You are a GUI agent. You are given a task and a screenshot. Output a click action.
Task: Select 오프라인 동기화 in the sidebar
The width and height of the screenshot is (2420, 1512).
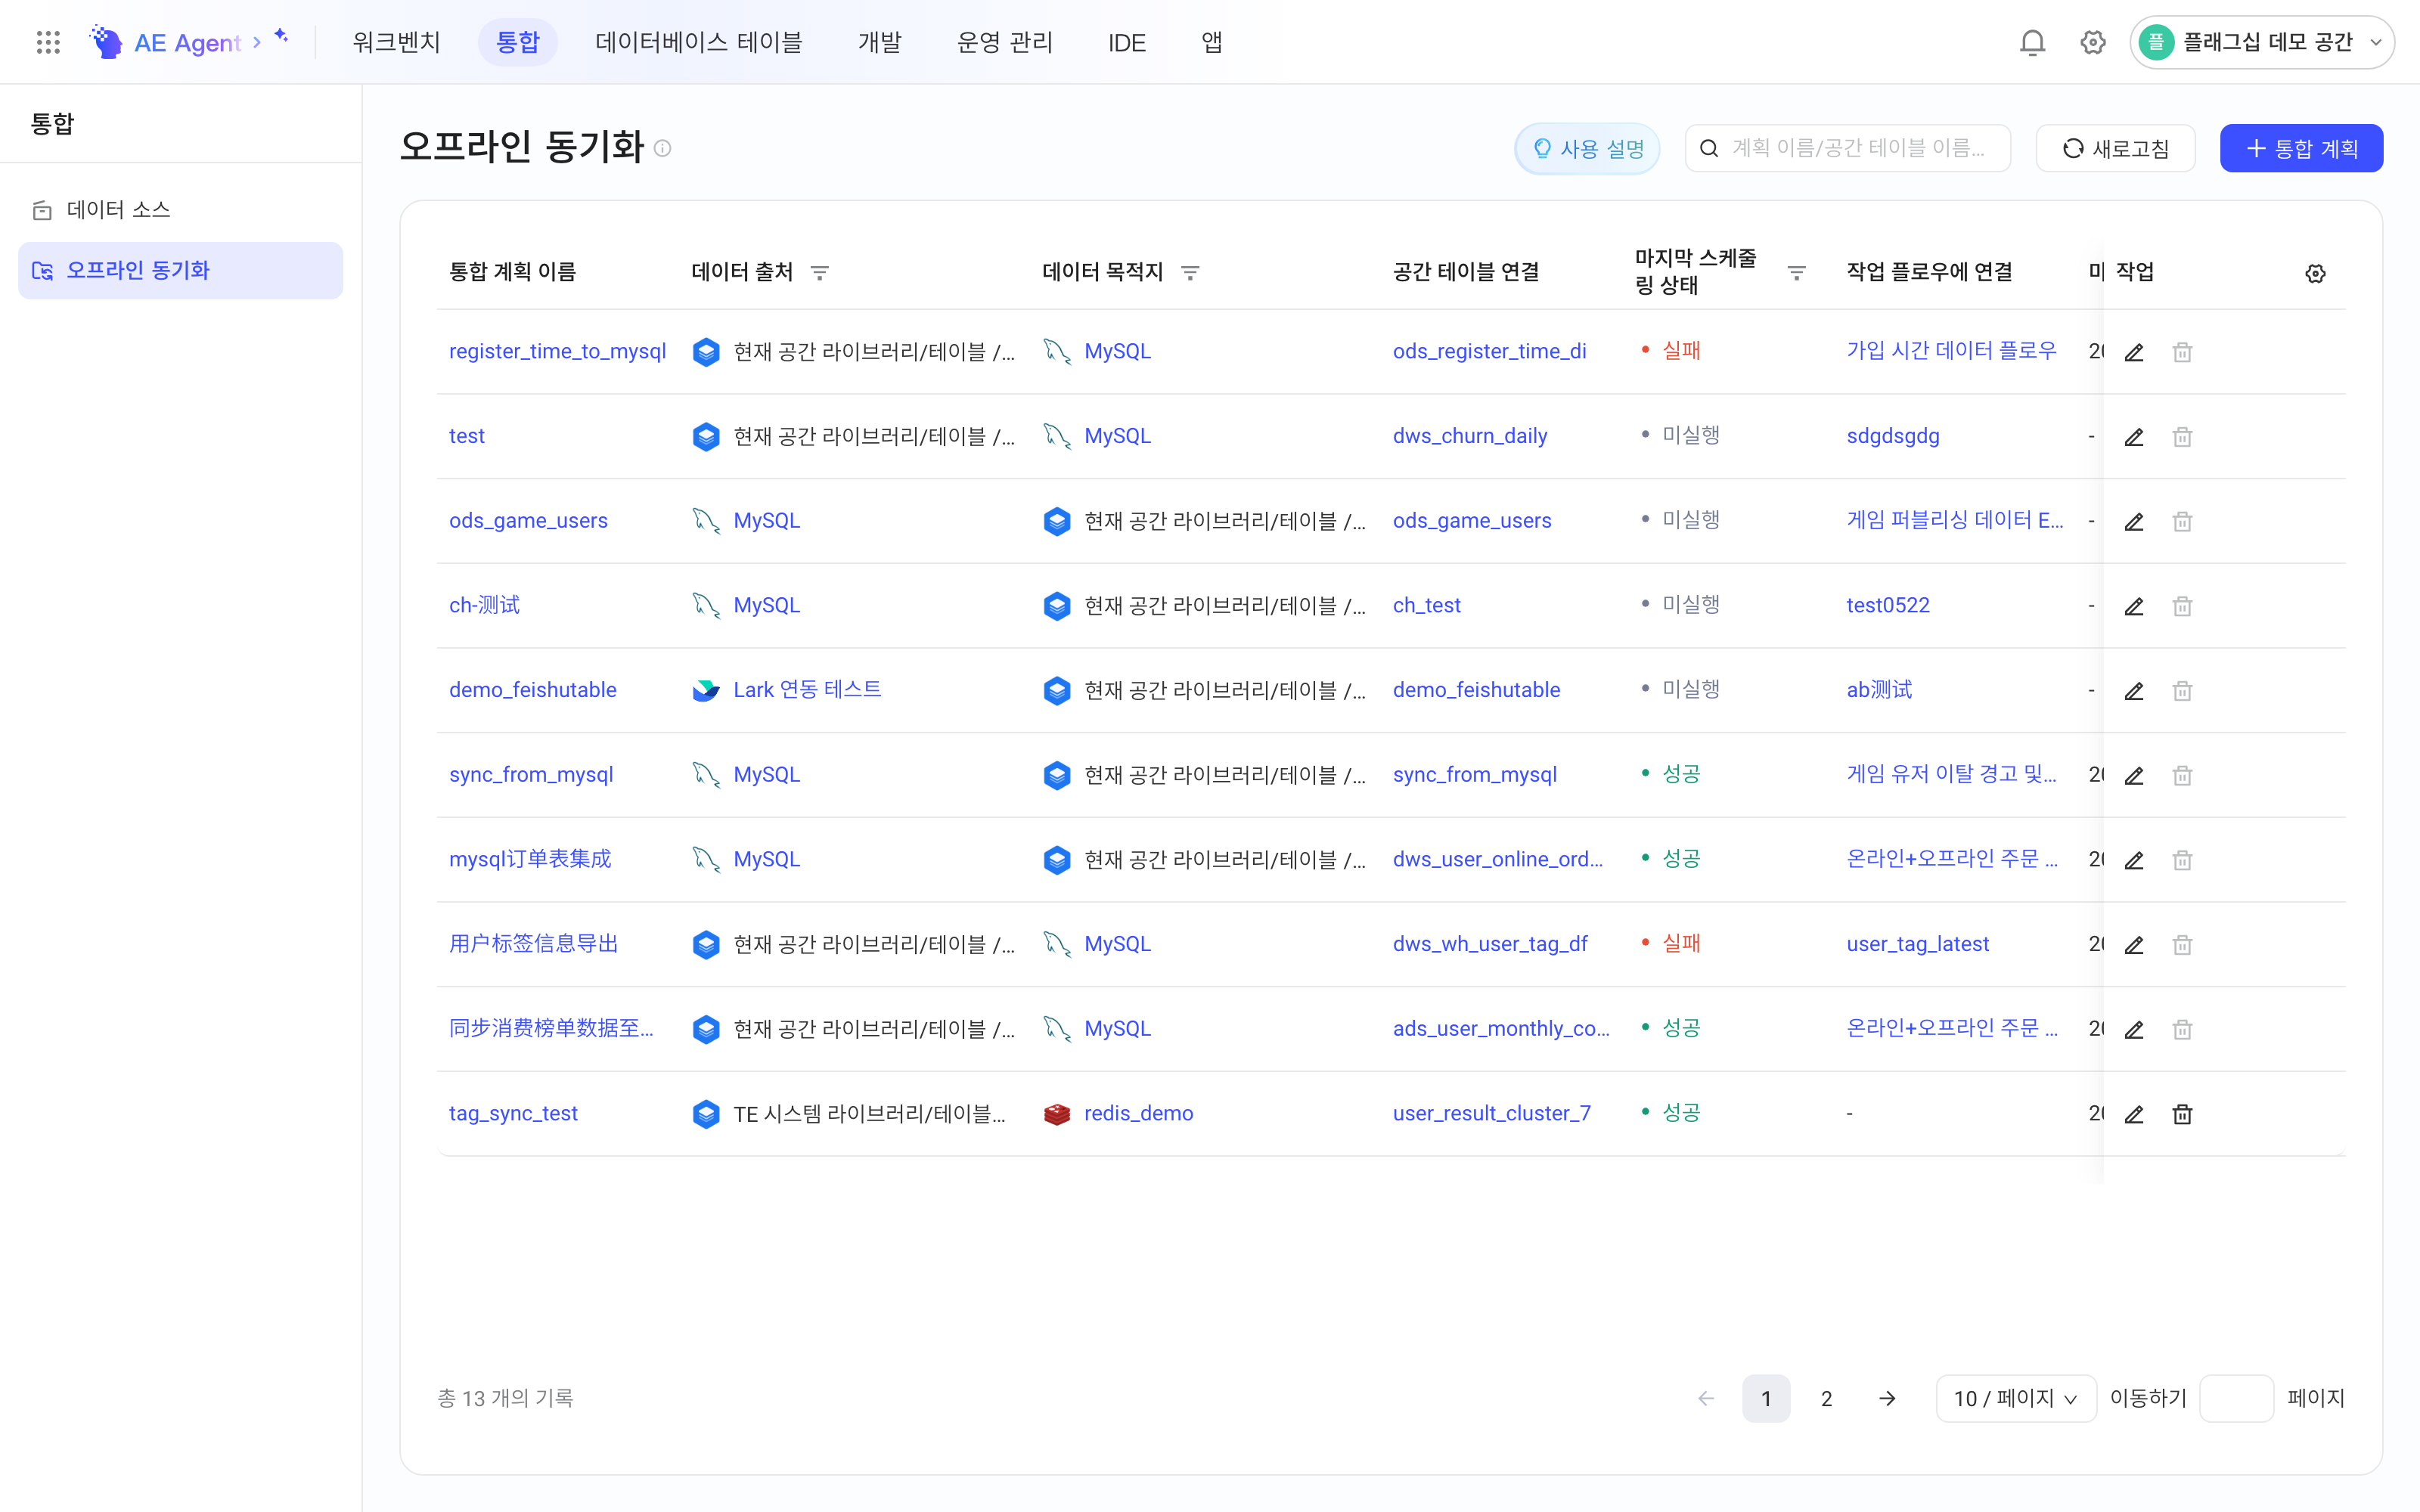pyautogui.click(x=180, y=270)
